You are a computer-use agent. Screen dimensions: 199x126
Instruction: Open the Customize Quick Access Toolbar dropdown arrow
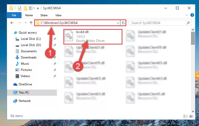(38, 9)
